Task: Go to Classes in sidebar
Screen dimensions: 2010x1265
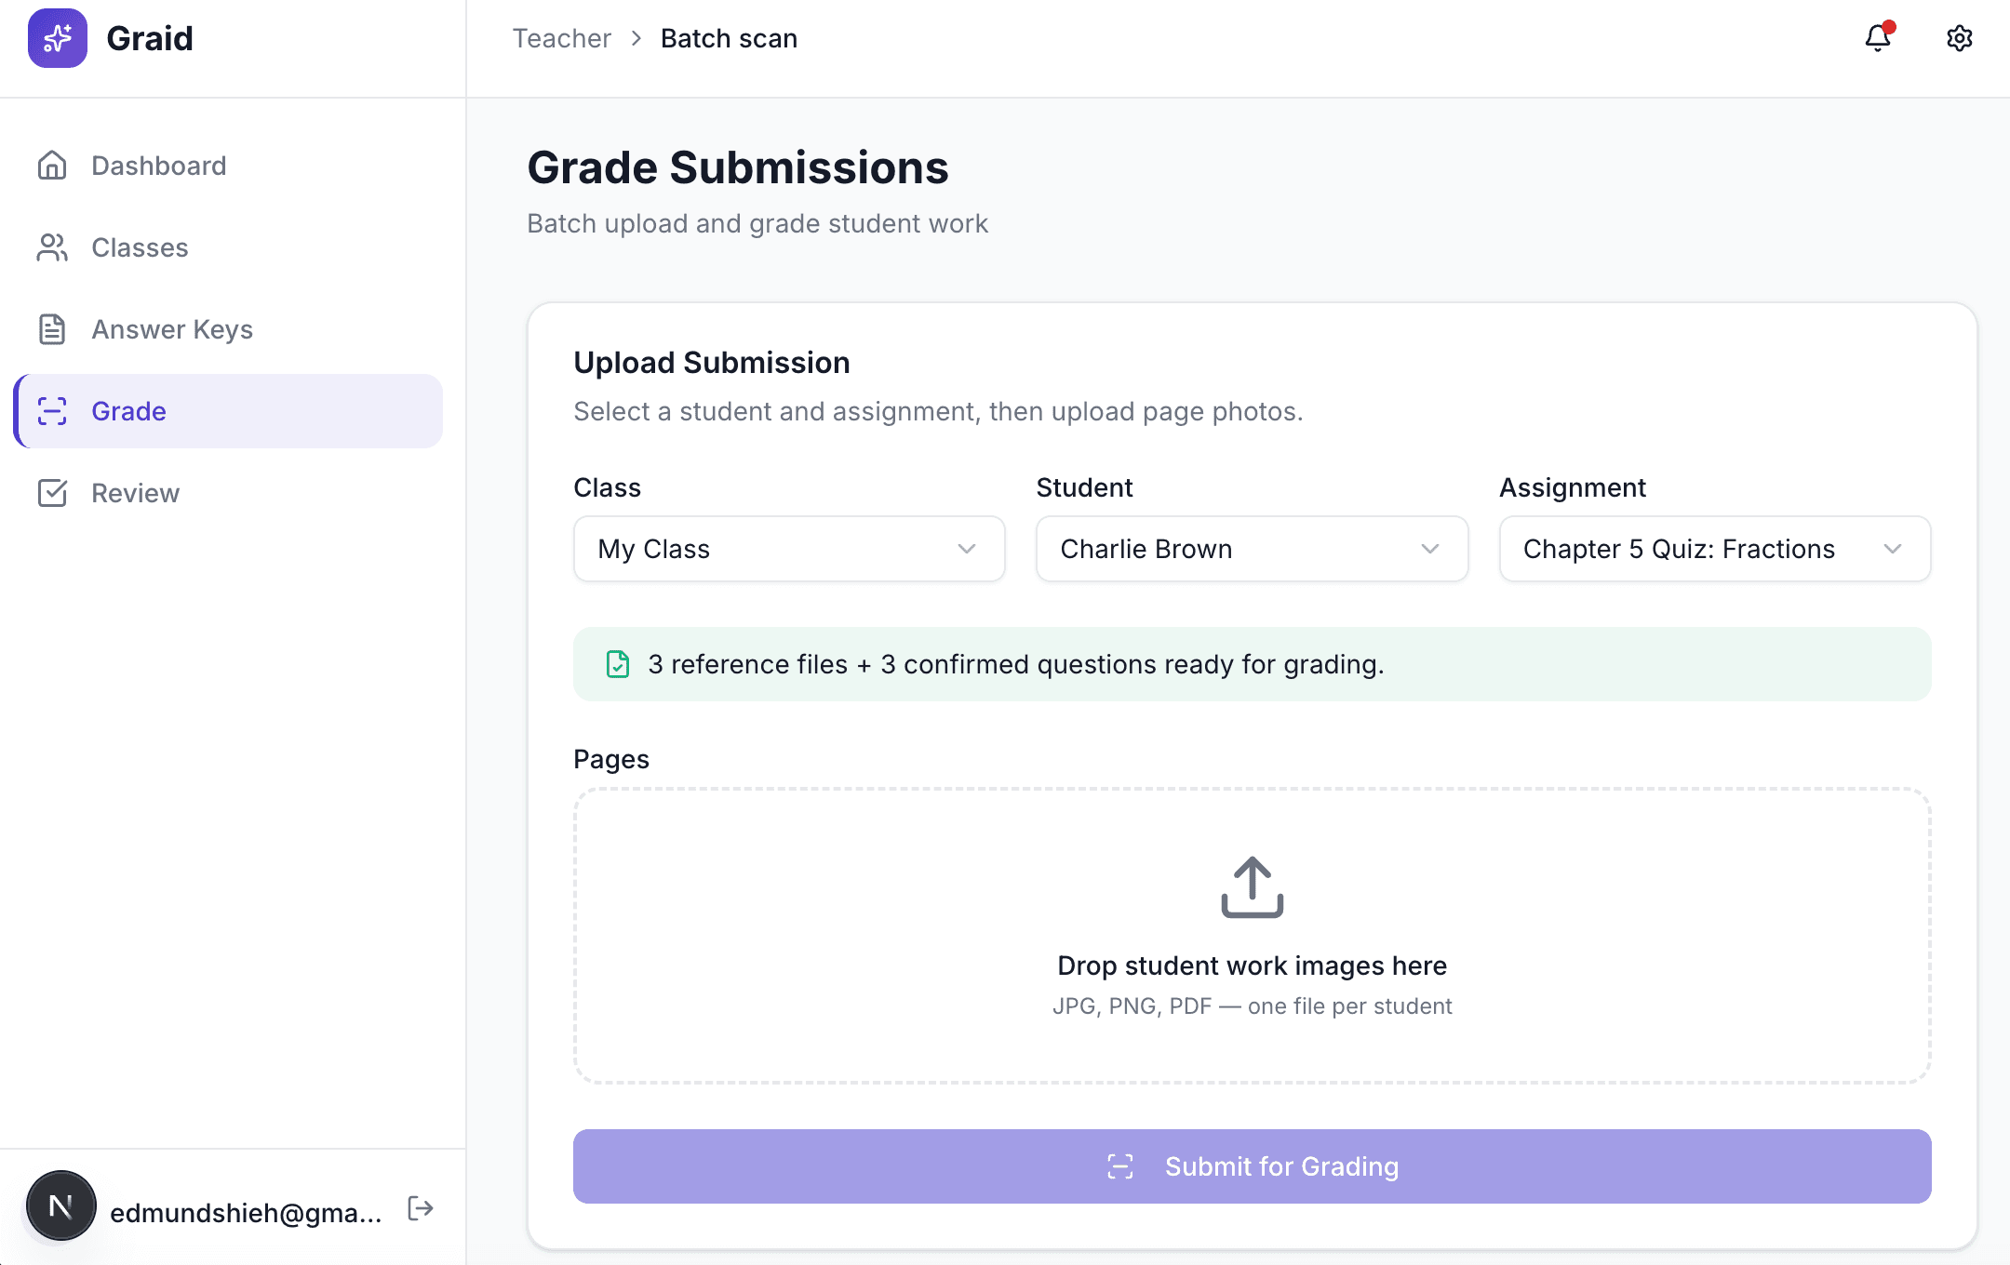Action: (140, 247)
